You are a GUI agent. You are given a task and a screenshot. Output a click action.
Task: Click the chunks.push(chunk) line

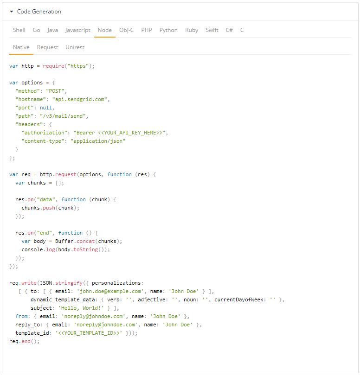(51, 208)
